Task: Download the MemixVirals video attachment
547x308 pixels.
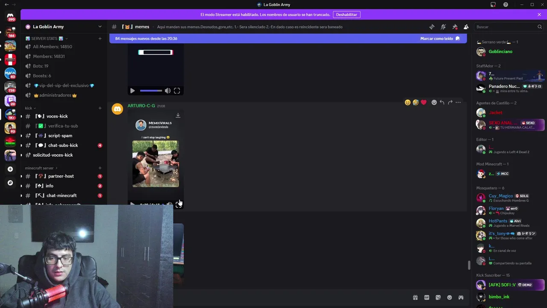Action: click(x=178, y=115)
